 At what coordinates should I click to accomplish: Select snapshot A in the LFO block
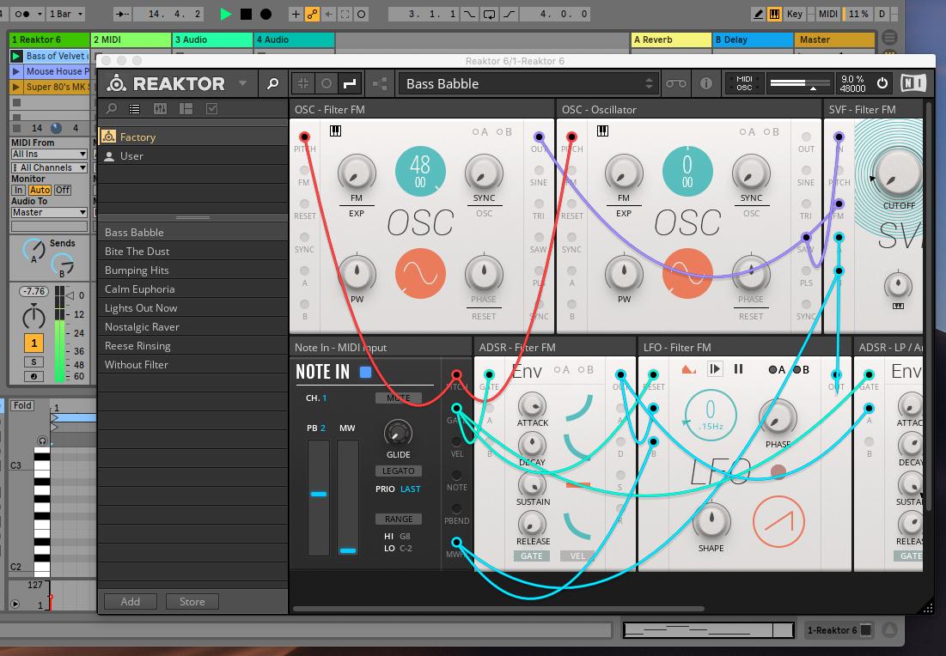click(x=777, y=369)
